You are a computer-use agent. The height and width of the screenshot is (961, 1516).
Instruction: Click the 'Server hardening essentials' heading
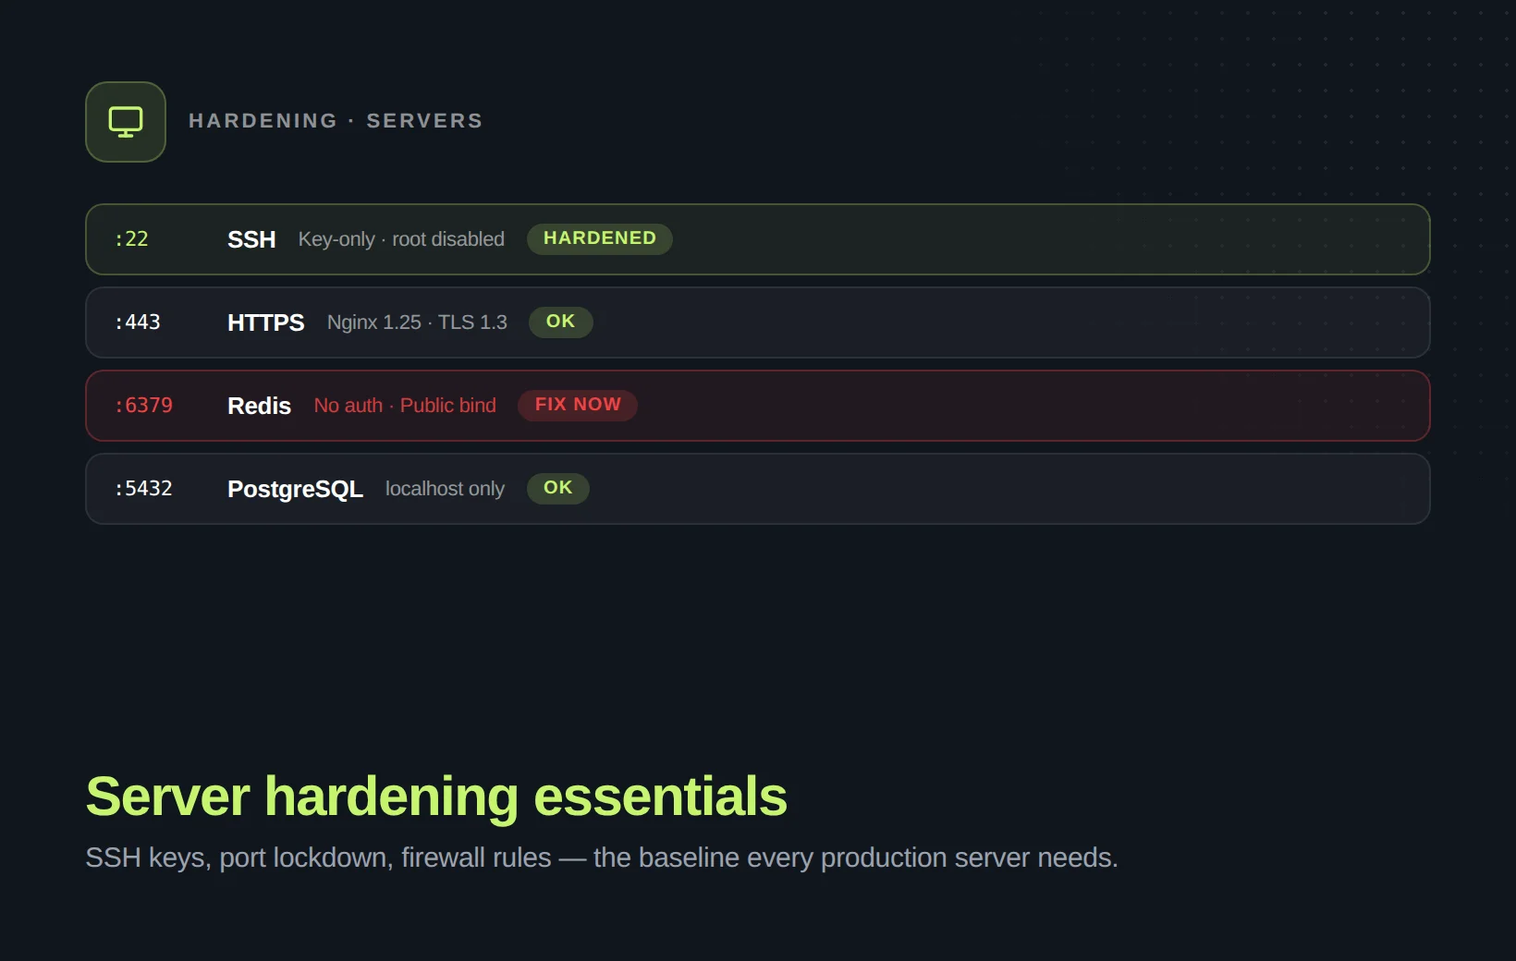pyautogui.click(x=436, y=797)
